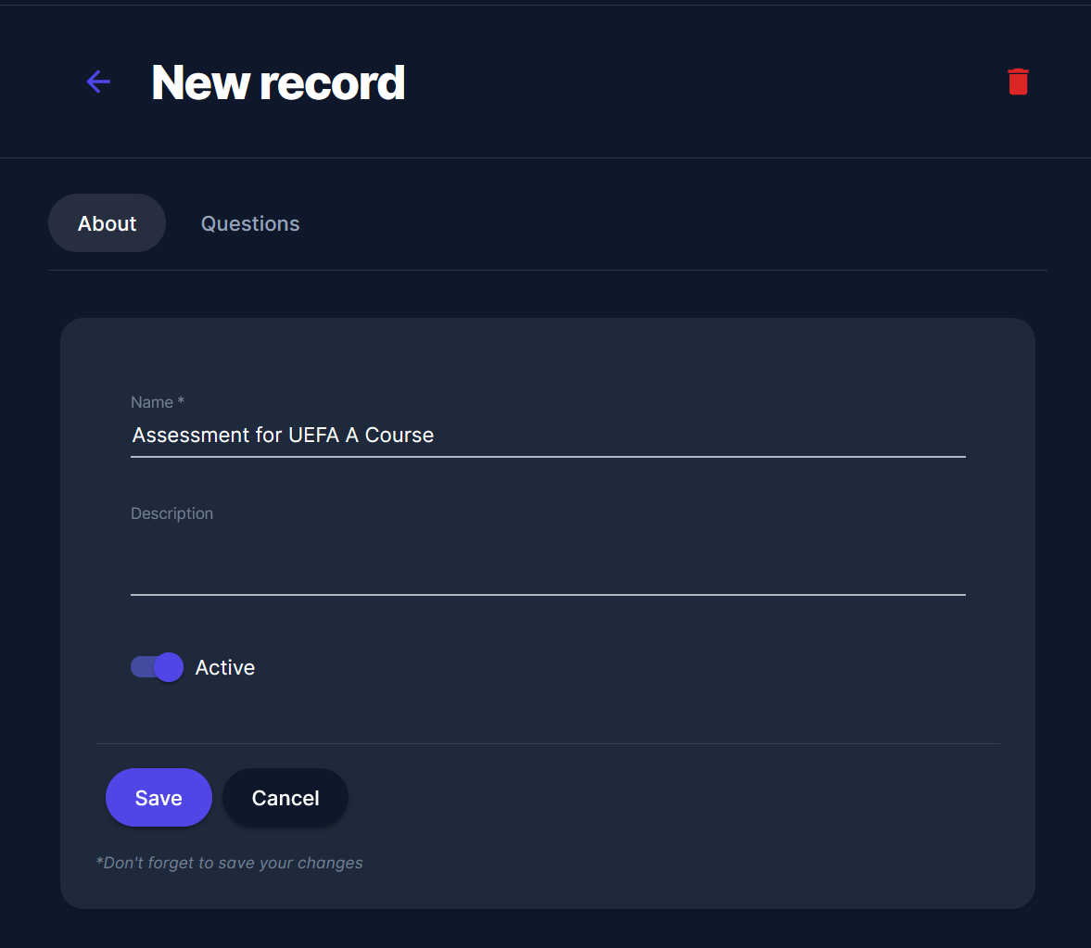Screen dimensions: 1091x948
Task: Select the About tab
Action: [107, 223]
